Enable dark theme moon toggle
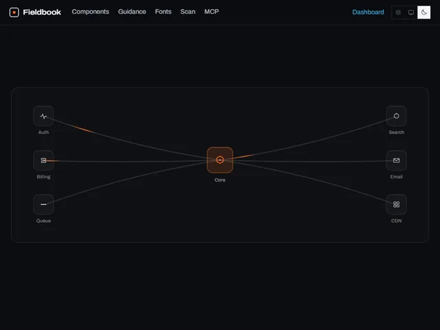 click(423, 12)
